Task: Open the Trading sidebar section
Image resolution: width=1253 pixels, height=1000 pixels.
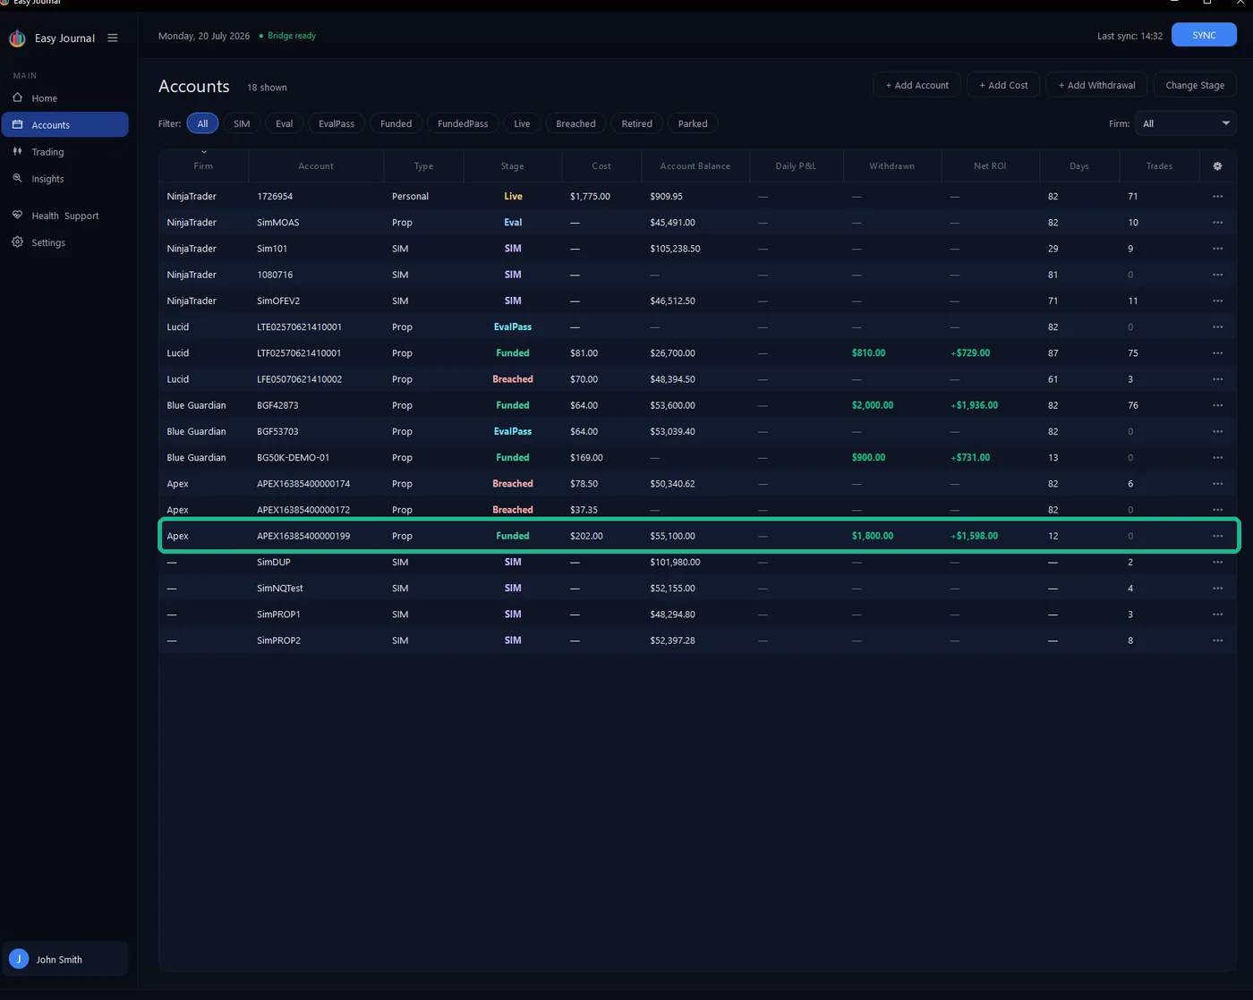Action: pyautogui.click(x=64, y=152)
